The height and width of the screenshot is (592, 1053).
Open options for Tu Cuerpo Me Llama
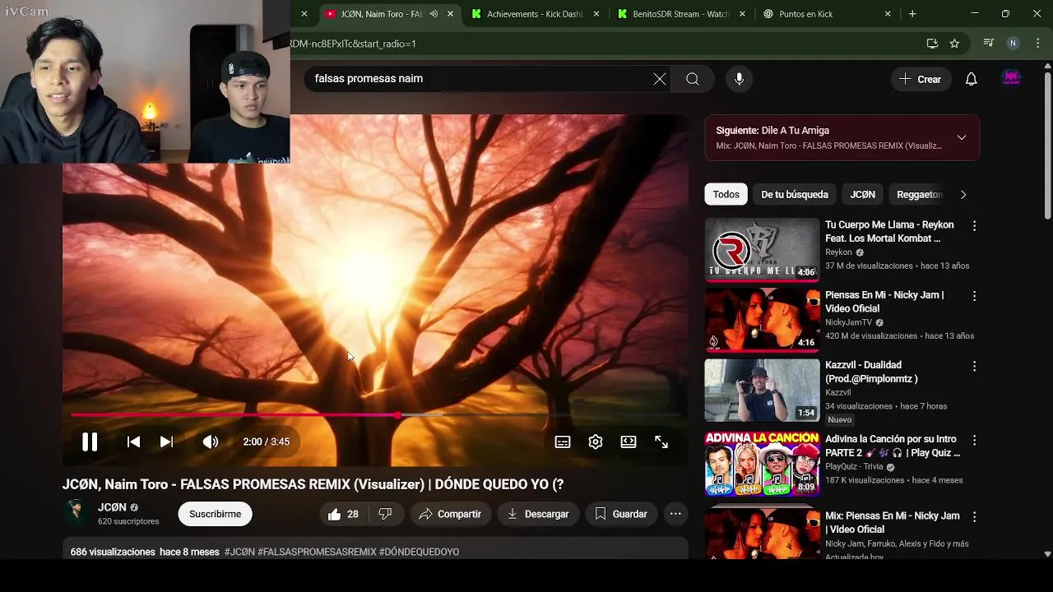click(x=974, y=226)
